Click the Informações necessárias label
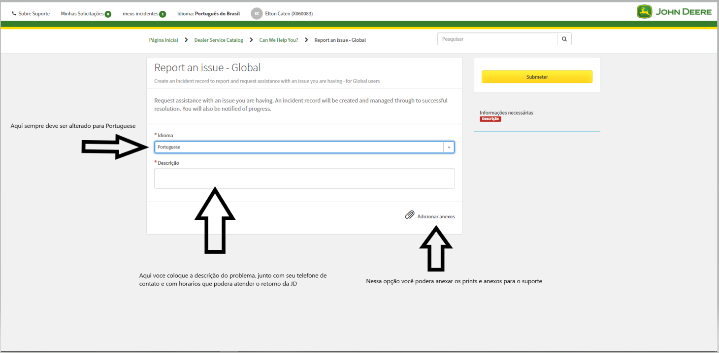 point(506,113)
